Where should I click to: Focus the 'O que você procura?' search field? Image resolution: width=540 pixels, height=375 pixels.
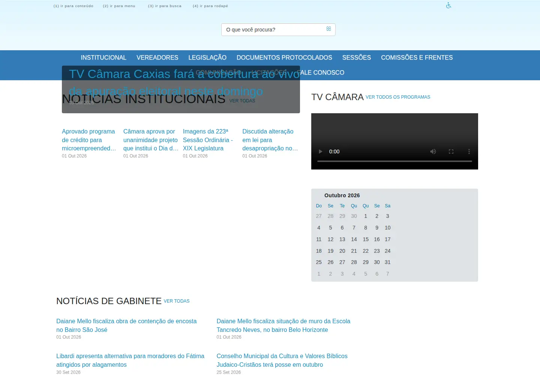(x=278, y=30)
